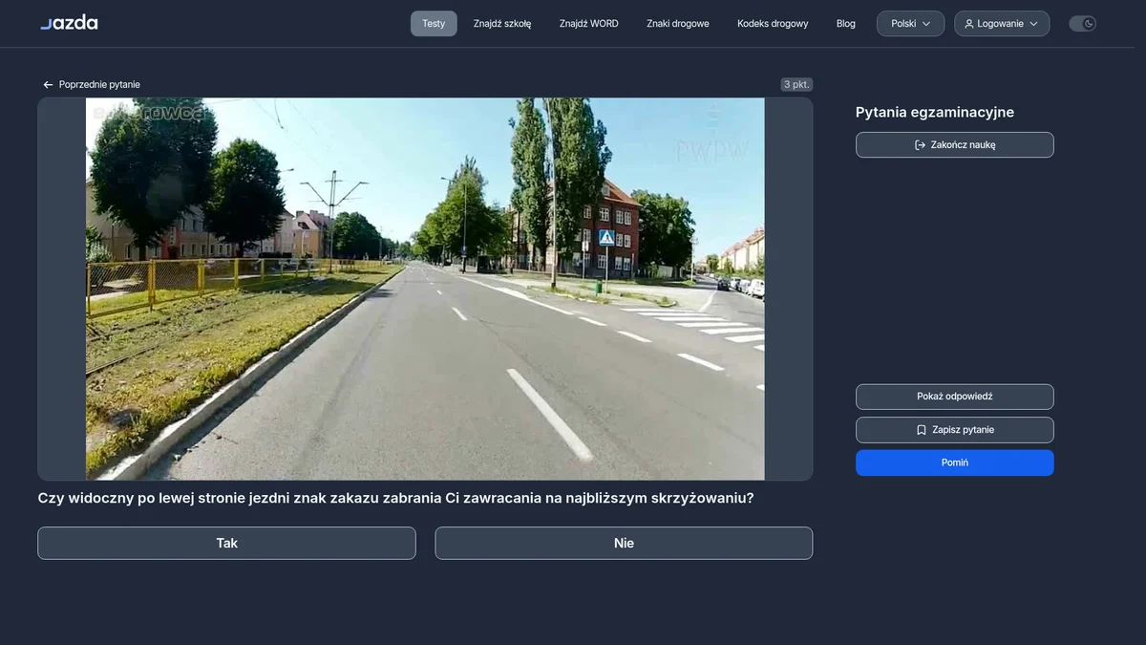
Task: Click Zakończ naukę button
Action: pos(955,145)
